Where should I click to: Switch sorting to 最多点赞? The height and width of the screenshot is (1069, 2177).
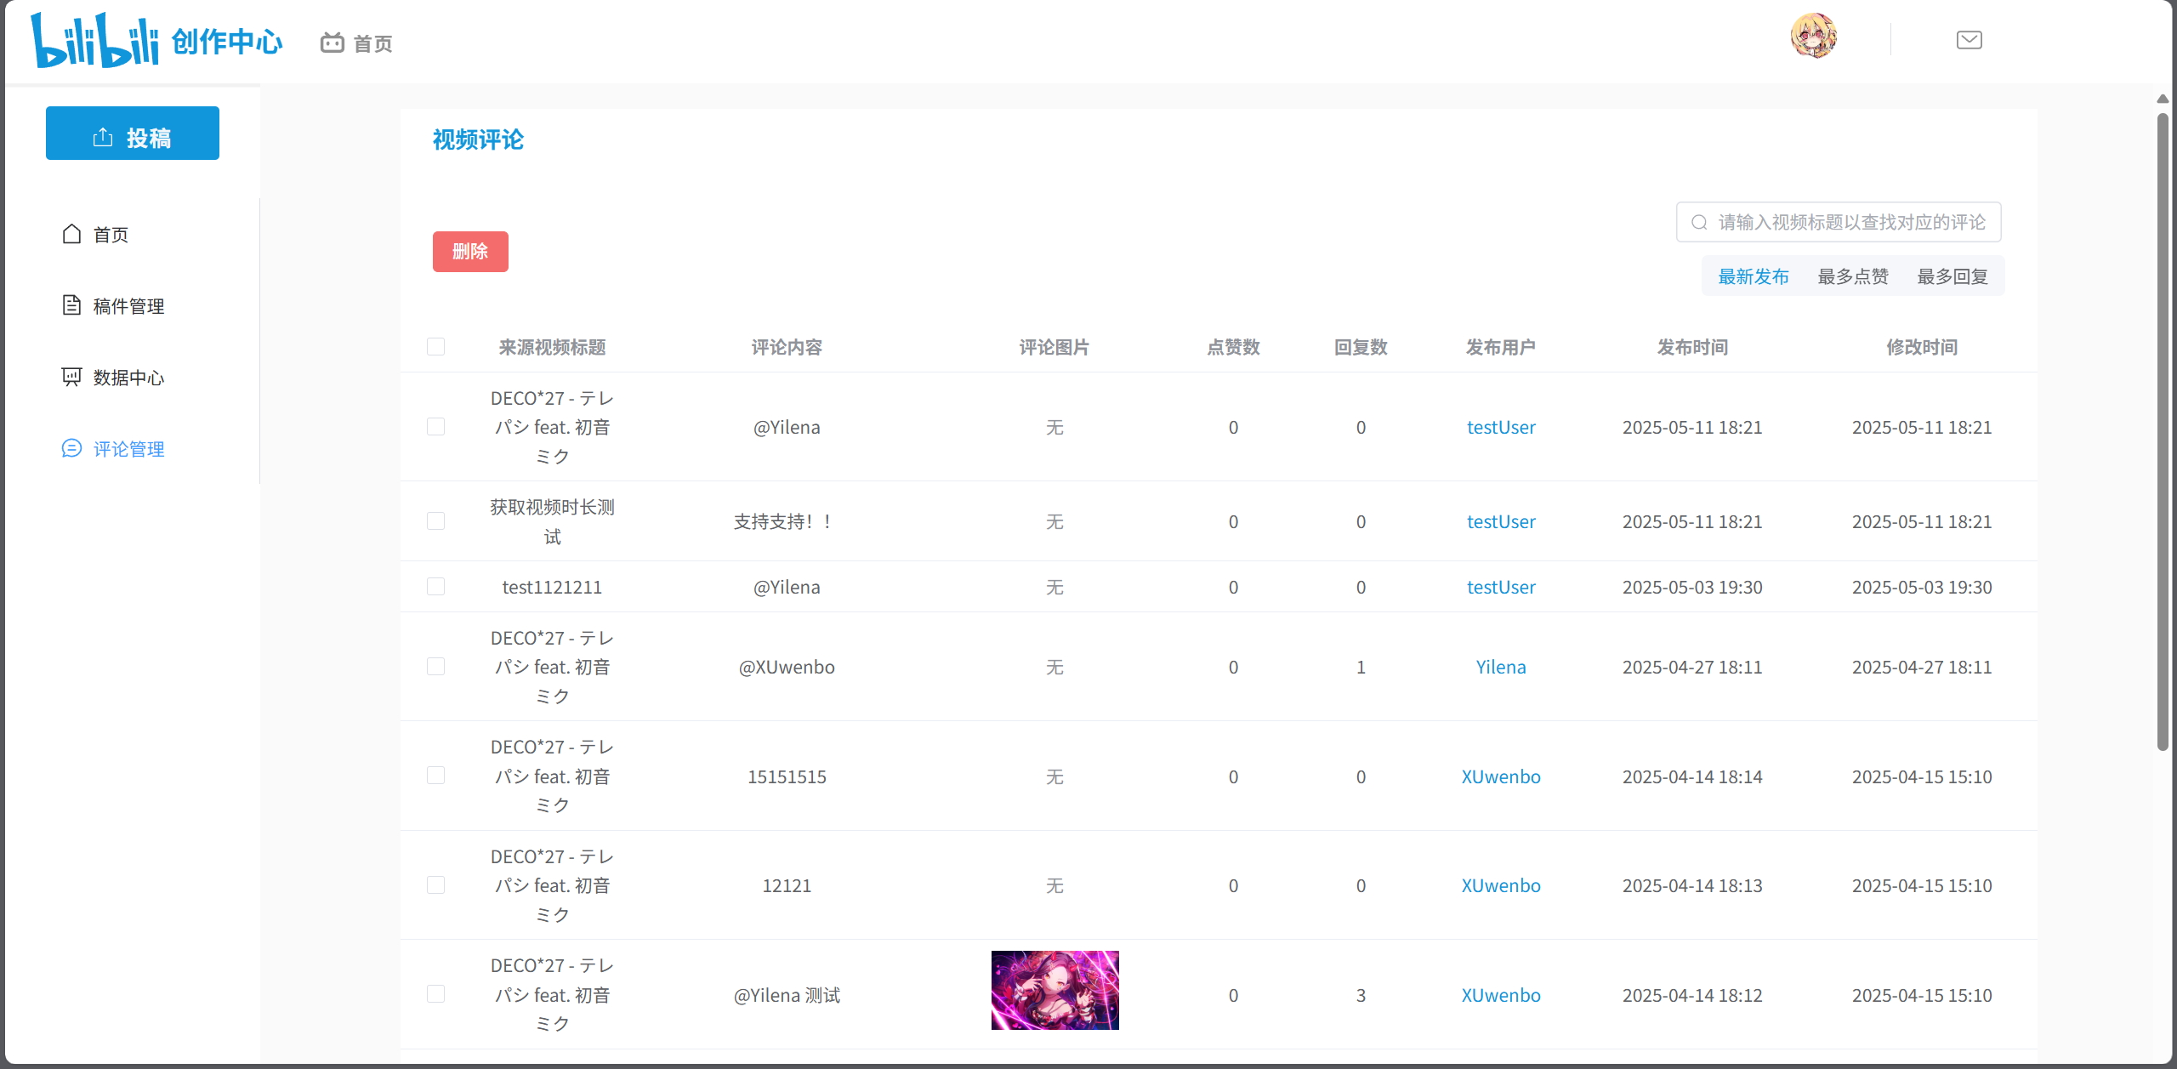[1852, 276]
